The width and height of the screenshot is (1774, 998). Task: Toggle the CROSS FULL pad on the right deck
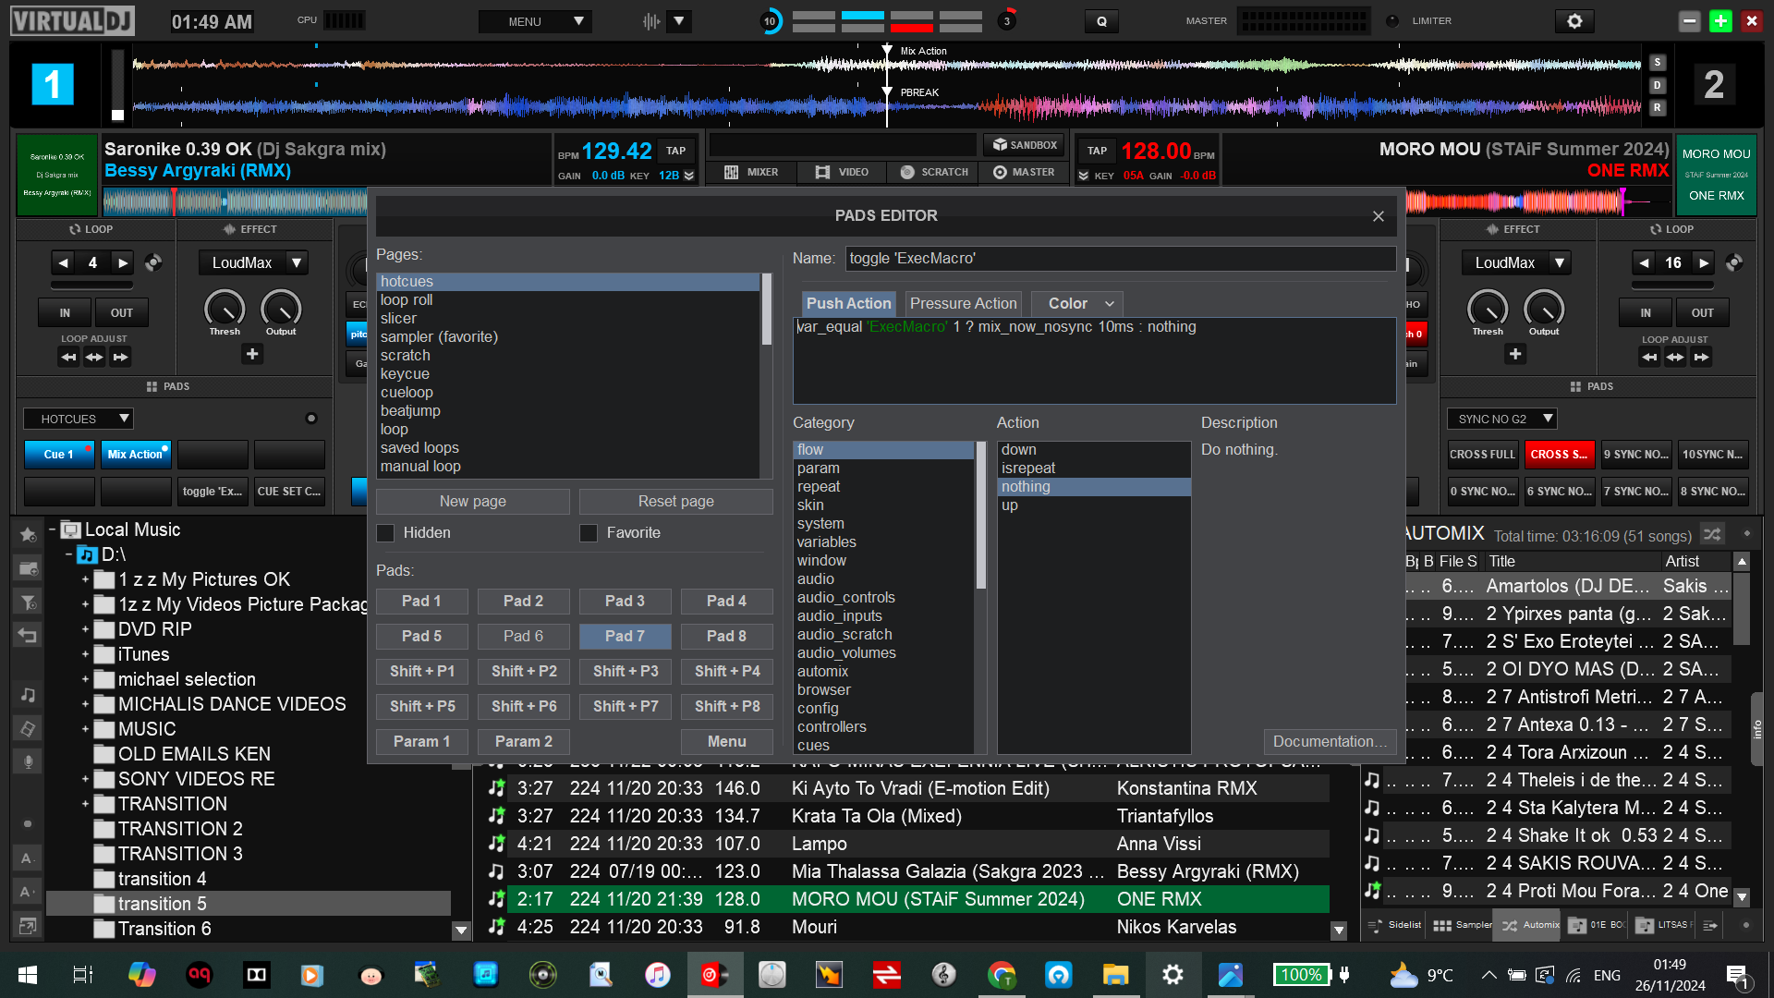[x=1482, y=455]
